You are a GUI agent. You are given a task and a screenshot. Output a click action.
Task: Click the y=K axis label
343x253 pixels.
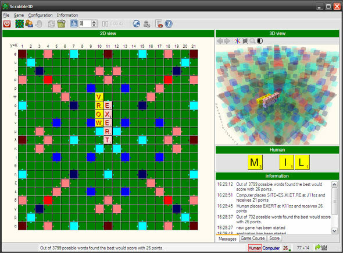[x=13, y=45]
